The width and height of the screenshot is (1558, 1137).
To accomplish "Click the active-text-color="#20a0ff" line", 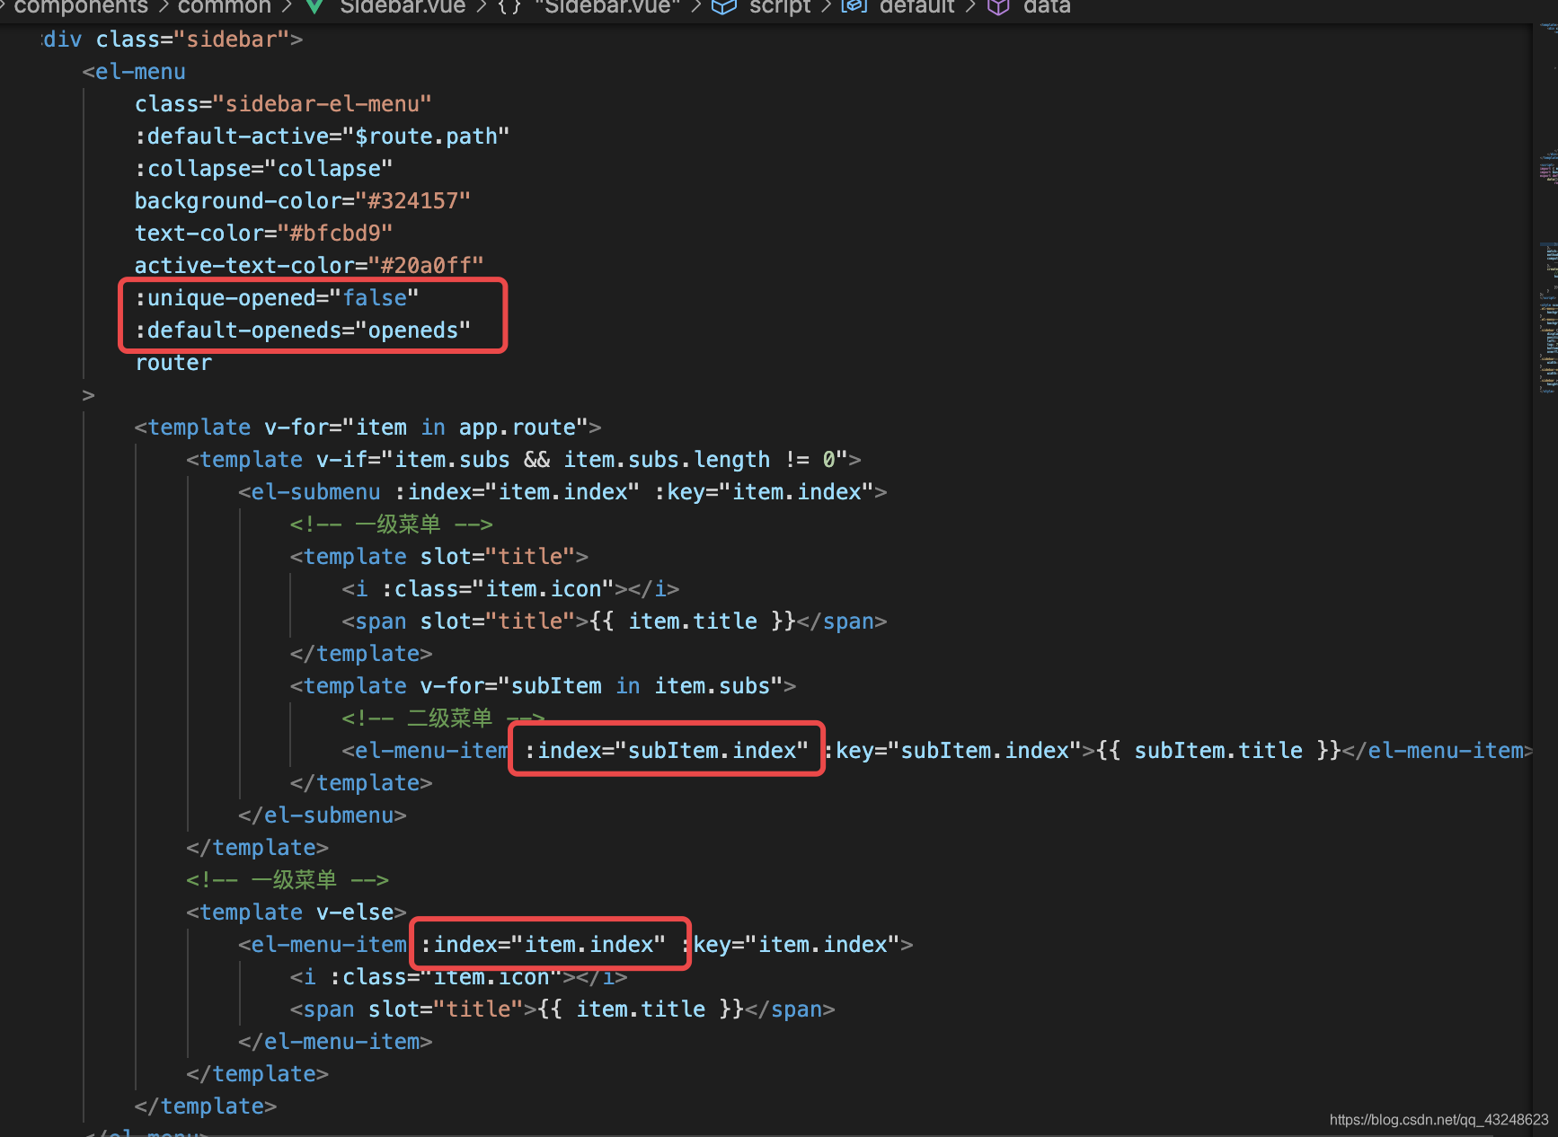I will click(309, 266).
